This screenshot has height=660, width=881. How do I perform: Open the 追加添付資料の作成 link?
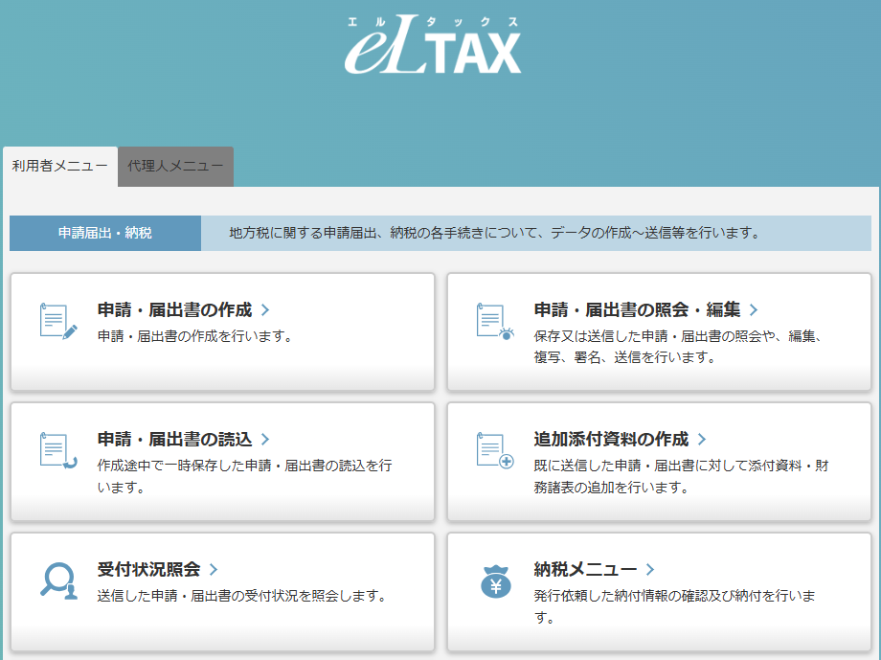pyautogui.click(x=611, y=439)
